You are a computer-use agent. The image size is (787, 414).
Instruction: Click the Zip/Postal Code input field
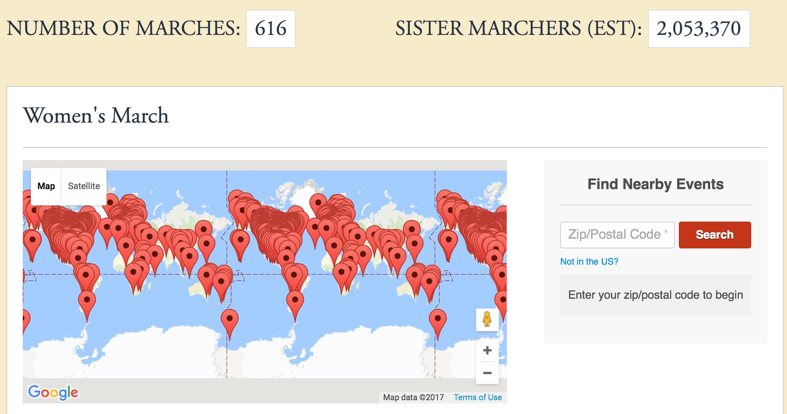[x=617, y=235]
